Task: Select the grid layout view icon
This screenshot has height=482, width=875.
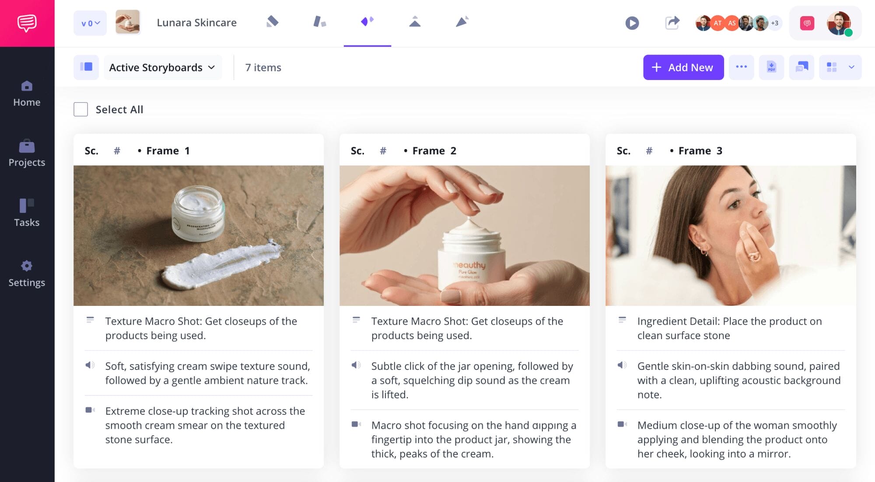Action: tap(832, 67)
